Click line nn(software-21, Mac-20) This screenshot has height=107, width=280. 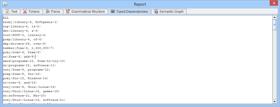point(25,96)
